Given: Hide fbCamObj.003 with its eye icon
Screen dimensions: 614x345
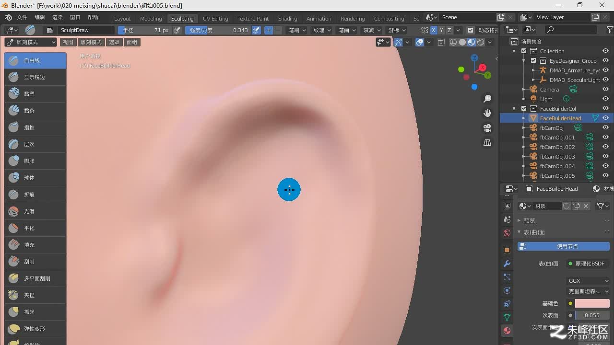Looking at the screenshot, I should tap(605, 156).
